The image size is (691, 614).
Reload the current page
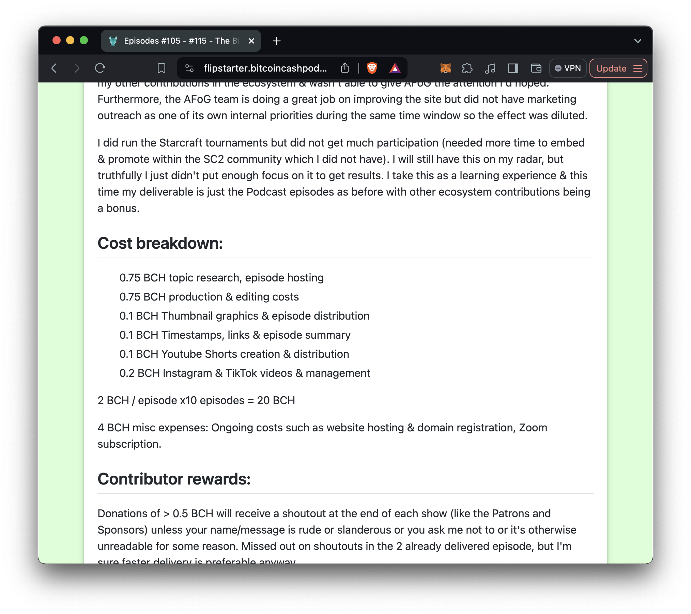(100, 68)
